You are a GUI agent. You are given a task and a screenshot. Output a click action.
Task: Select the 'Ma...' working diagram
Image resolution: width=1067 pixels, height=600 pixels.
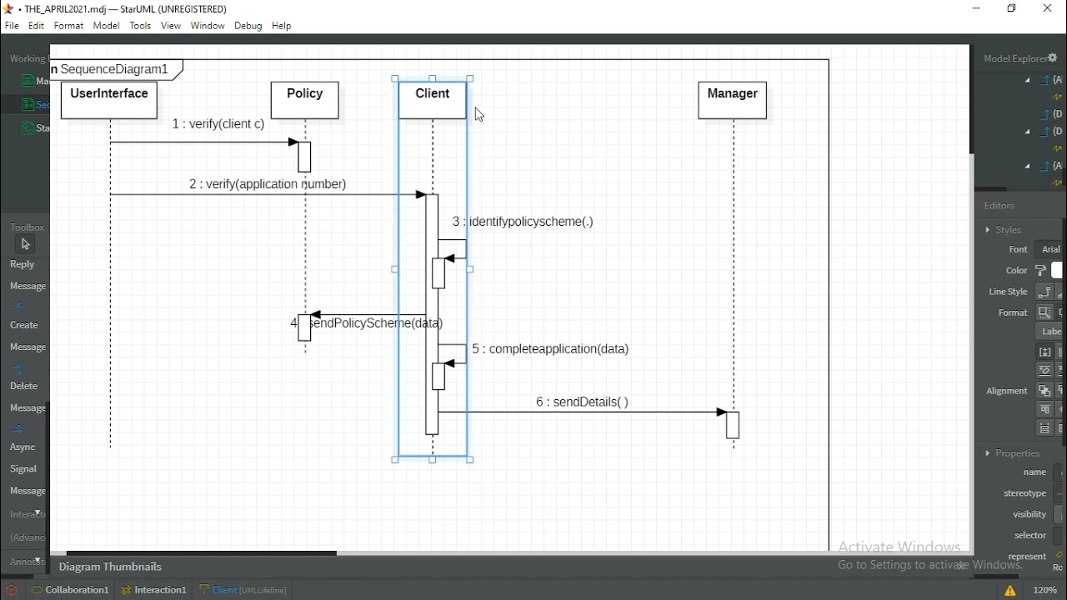(35, 82)
